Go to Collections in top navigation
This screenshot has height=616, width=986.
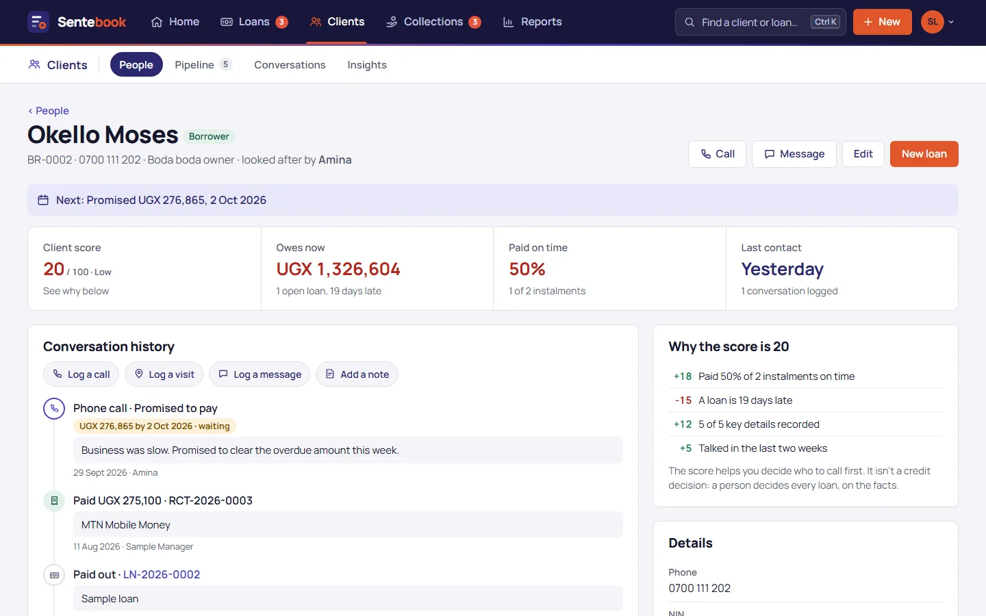(x=433, y=22)
